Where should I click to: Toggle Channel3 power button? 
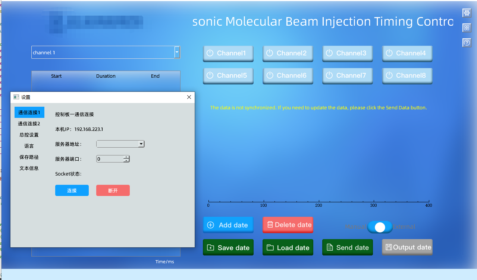click(347, 54)
